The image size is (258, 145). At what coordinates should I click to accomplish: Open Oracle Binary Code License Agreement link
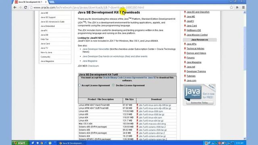pyautogui.click(x=129, y=78)
